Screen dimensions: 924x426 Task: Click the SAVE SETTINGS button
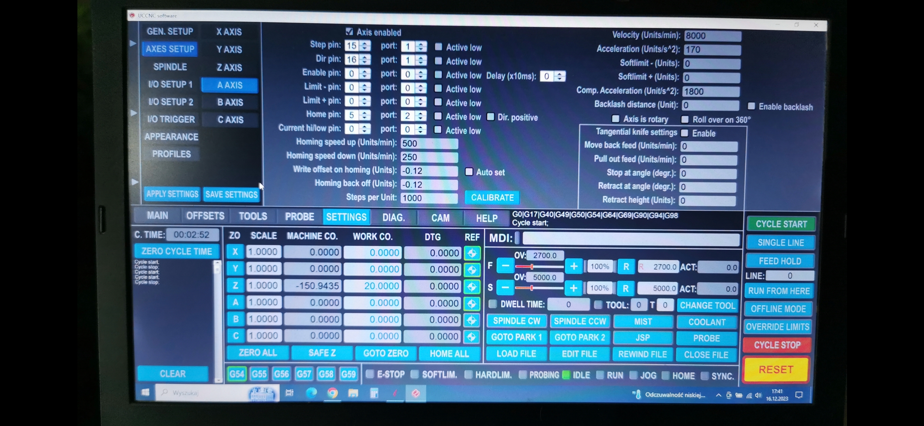[231, 194]
